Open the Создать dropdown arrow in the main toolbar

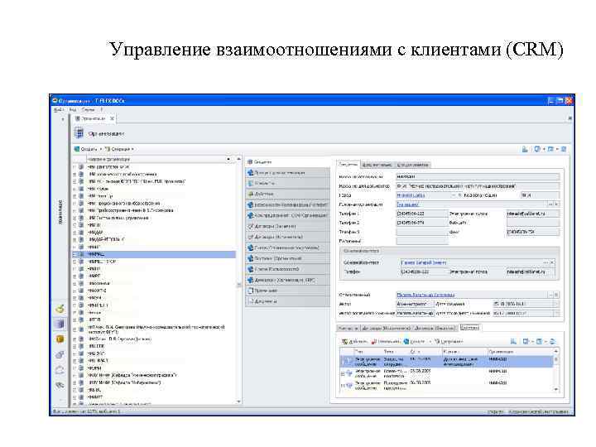coord(101,149)
